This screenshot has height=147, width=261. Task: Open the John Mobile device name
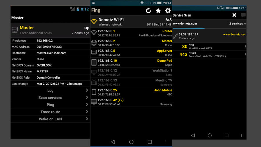163,90
